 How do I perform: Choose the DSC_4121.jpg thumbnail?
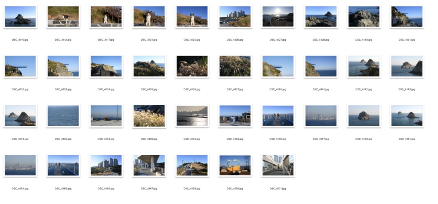pyautogui.click(x=149, y=17)
